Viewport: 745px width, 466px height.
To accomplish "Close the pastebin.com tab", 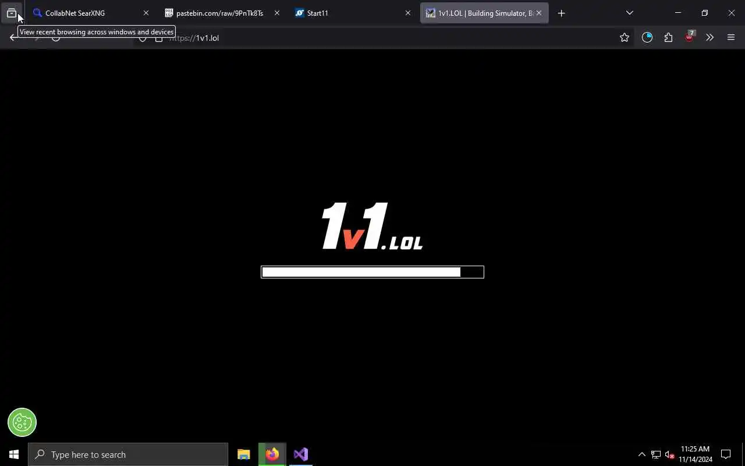I will [277, 13].
